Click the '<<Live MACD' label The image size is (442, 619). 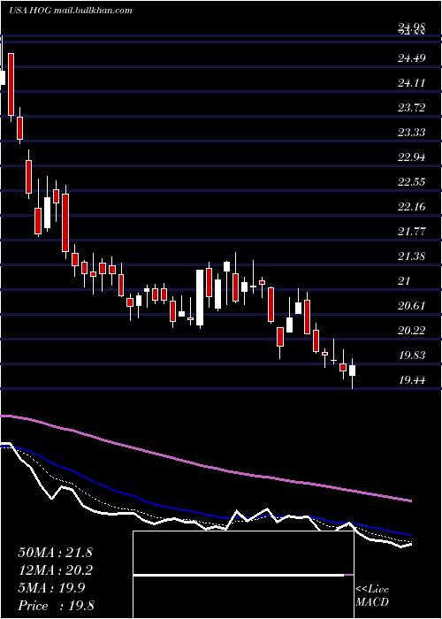click(x=372, y=596)
